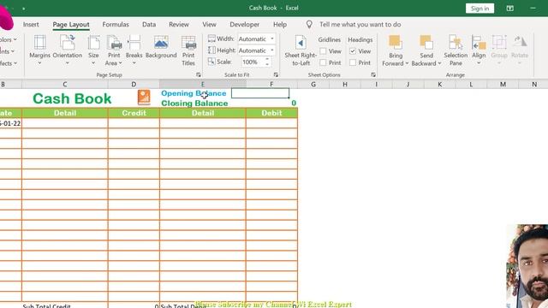Open the Margins options
Viewport: 548px width, 308px height.
coord(39,50)
